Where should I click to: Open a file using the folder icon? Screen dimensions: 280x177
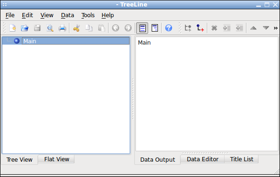pyautogui.click(x=25, y=28)
